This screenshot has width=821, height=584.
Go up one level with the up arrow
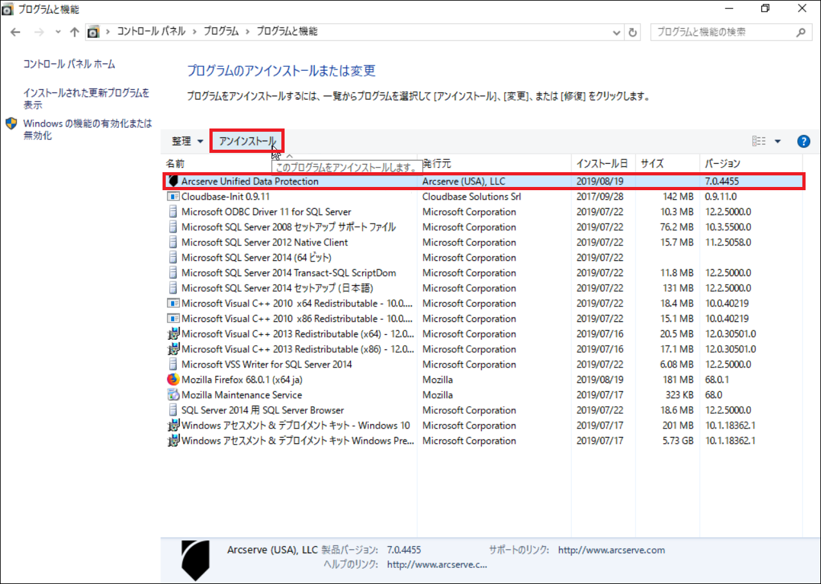point(75,32)
